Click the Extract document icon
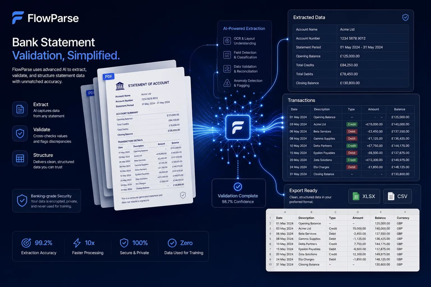This screenshot has height=287, width=431. tap(20, 109)
